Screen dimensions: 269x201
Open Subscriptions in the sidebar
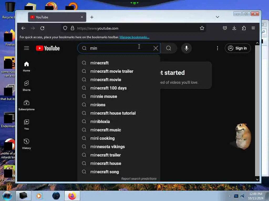click(x=27, y=105)
